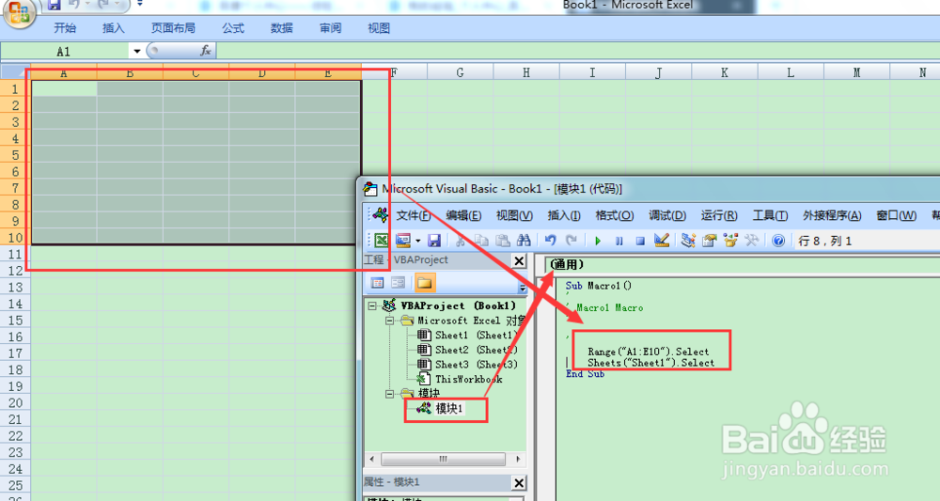Click the blue Help question mark icon
Screen dimensions: 940x501
point(778,241)
